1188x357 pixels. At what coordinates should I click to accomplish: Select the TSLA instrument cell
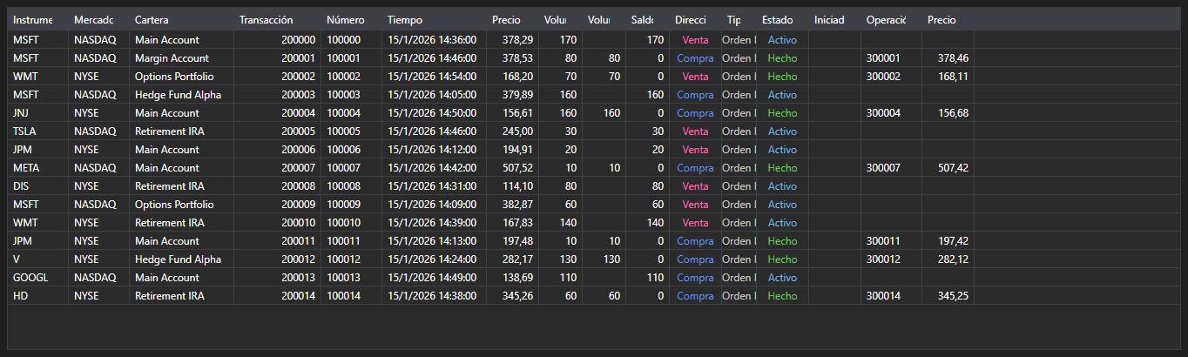pyautogui.click(x=37, y=131)
